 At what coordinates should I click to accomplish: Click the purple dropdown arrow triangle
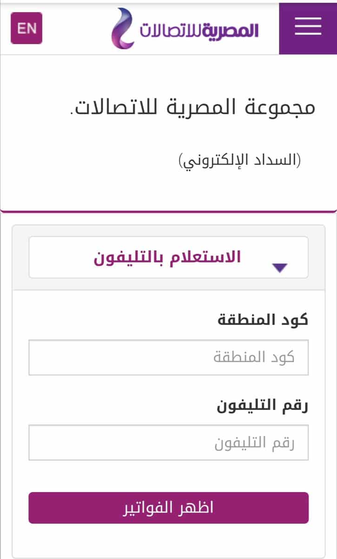[280, 267]
